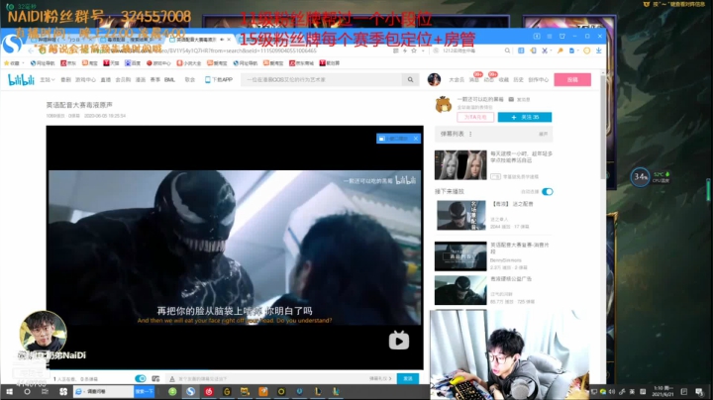The height and width of the screenshot is (400, 713).
Task: Toggle the danmaku display switch
Action: pos(140,378)
